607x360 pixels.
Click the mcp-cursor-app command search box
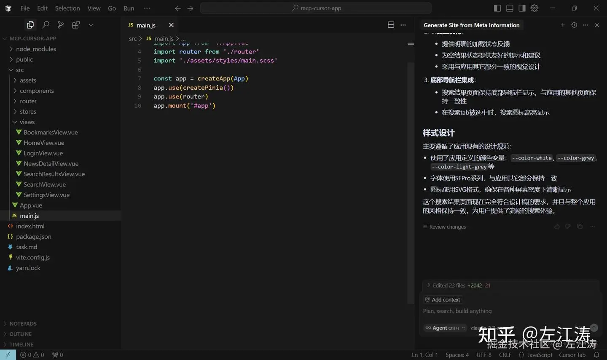pos(316,8)
